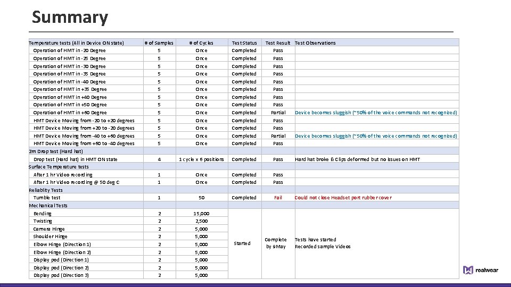Viewport: 511px width, 287px height.
Task: Click sluggish observation in +60 Degree row
Action: (376, 112)
